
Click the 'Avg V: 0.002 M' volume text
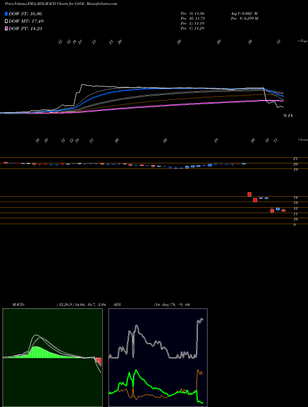(x=245, y=13)
